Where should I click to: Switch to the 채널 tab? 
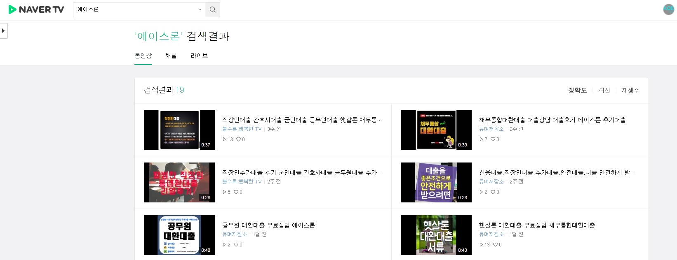[171, 56]
